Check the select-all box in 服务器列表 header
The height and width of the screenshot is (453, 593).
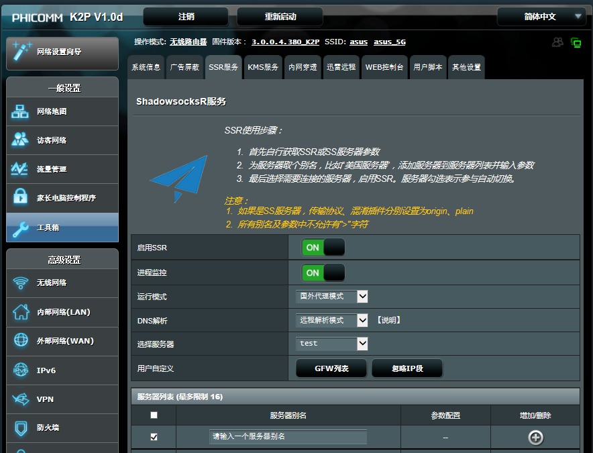point(154,415)
